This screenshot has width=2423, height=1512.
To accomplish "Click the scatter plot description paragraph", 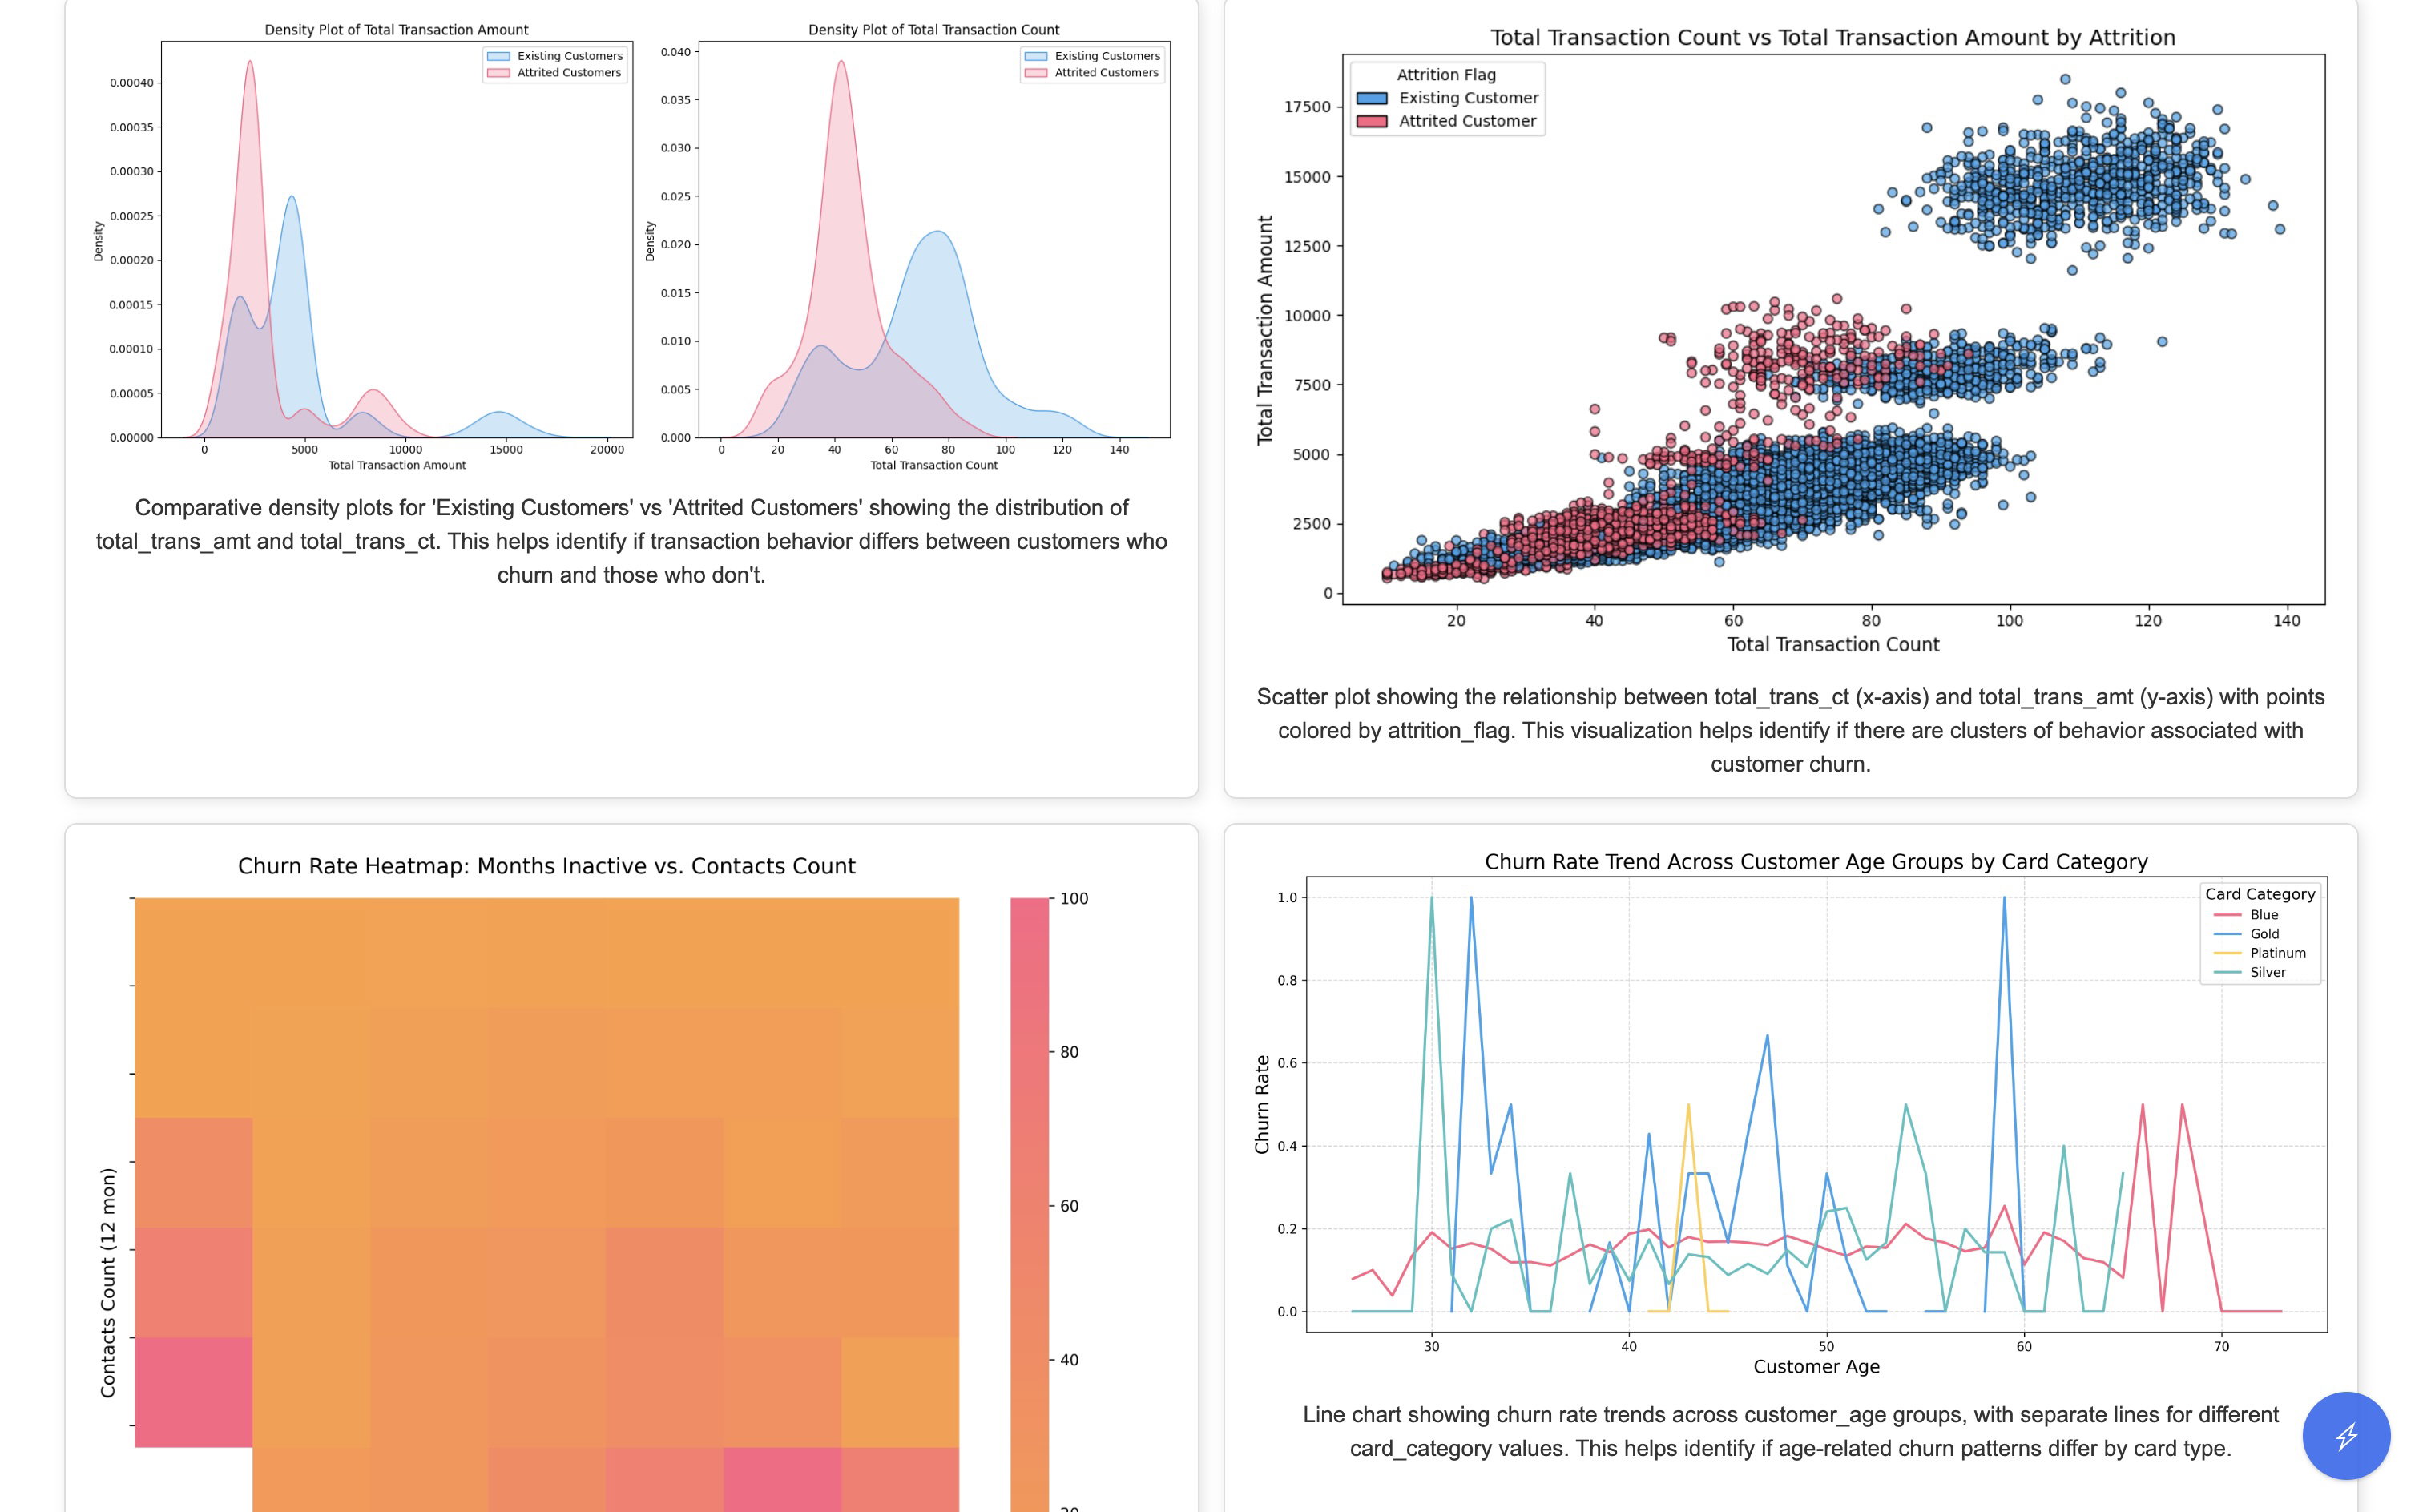I will pyautogui.click(x=1790, y=730).
